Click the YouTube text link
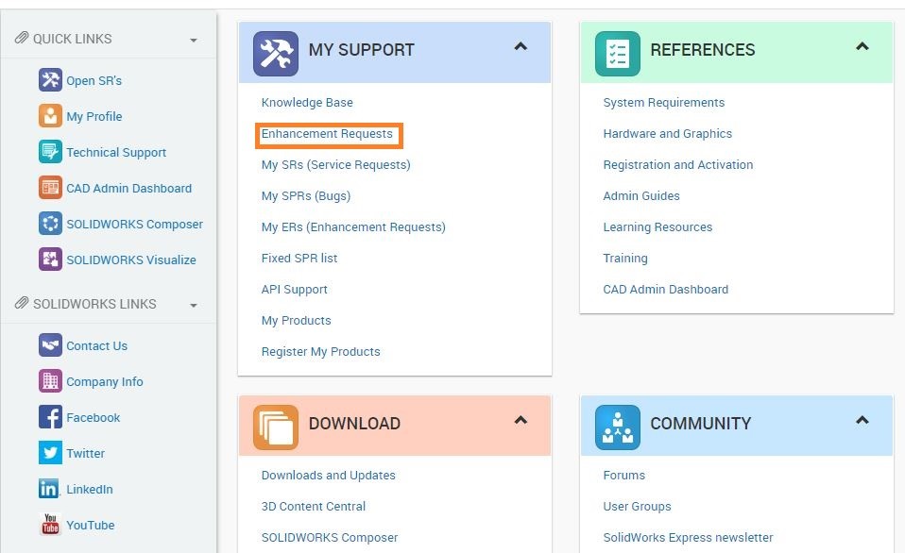The height and width of the screenshot is (553, 905). point(90,526)
